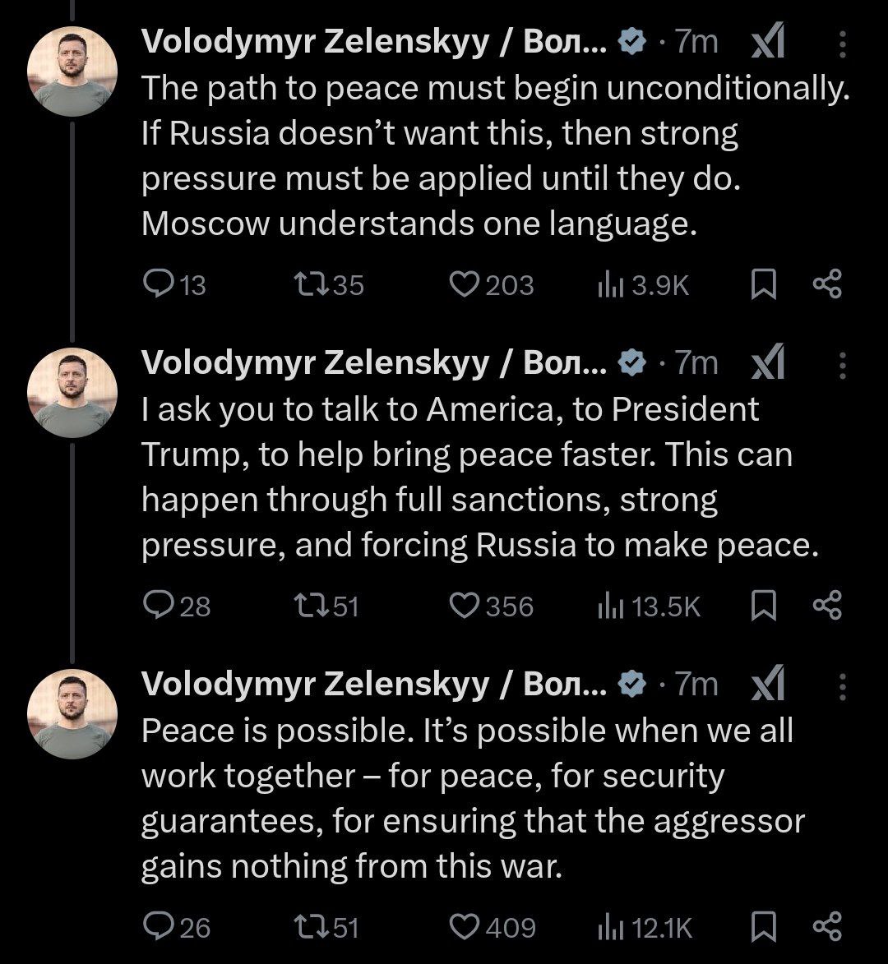
Task: Open more options on the second post
Action: 842,365
